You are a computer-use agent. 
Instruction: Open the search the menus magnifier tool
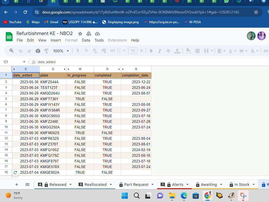[x=12, y=51]
